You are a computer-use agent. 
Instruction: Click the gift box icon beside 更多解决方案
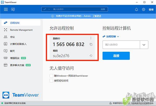[5, 65]
